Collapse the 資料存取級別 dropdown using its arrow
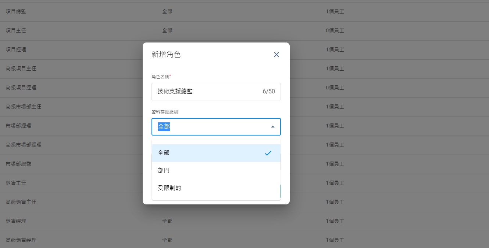489x248 pixels. tap(272, 127)
